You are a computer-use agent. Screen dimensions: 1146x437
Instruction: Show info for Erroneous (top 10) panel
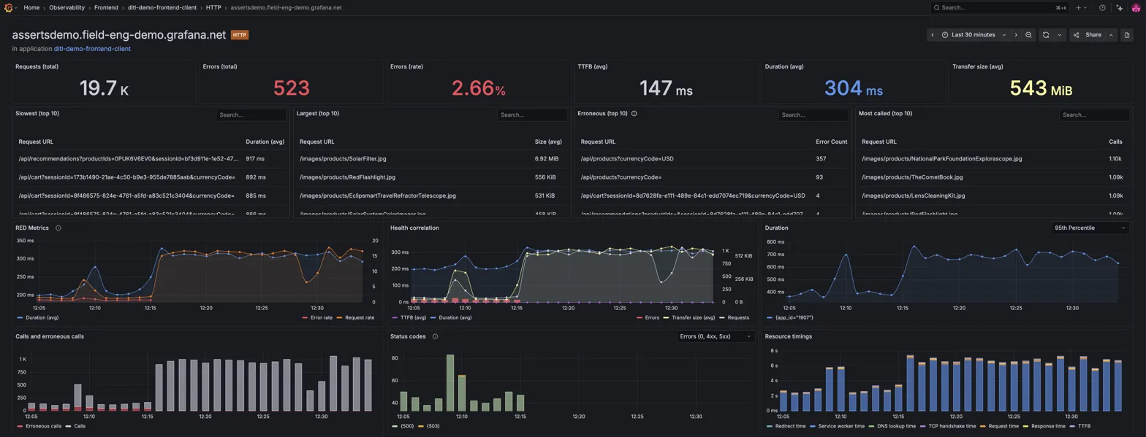point(634,114)
